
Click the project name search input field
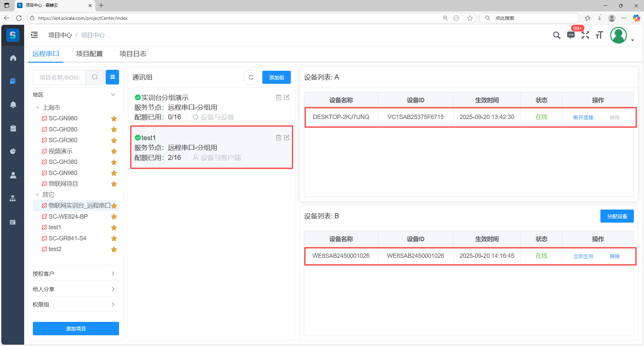60,77
